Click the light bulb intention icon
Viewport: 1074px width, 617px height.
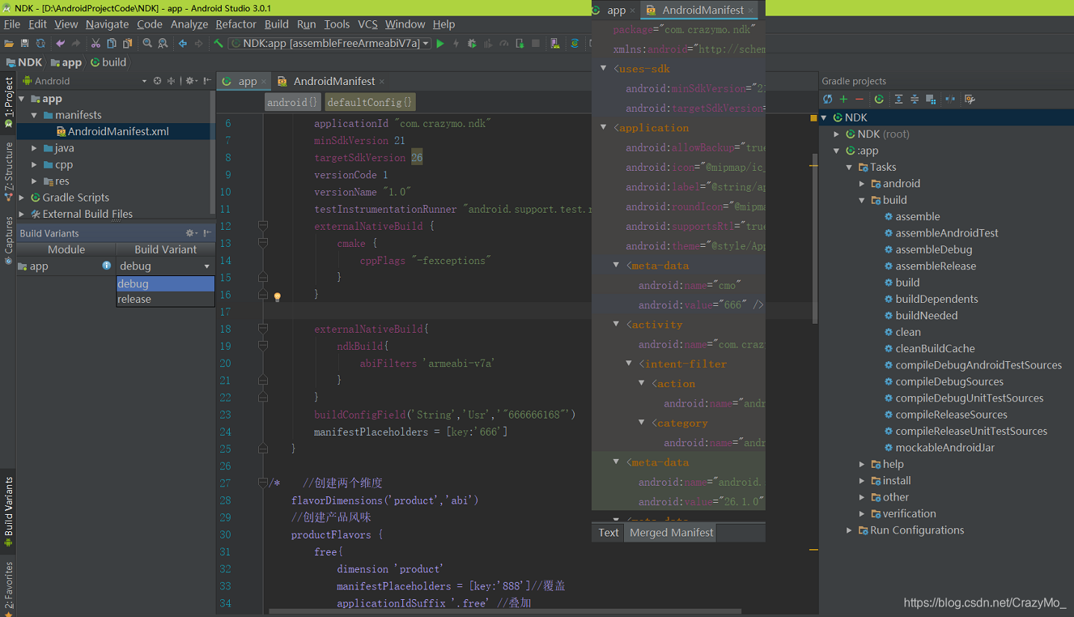click(278, 296)
